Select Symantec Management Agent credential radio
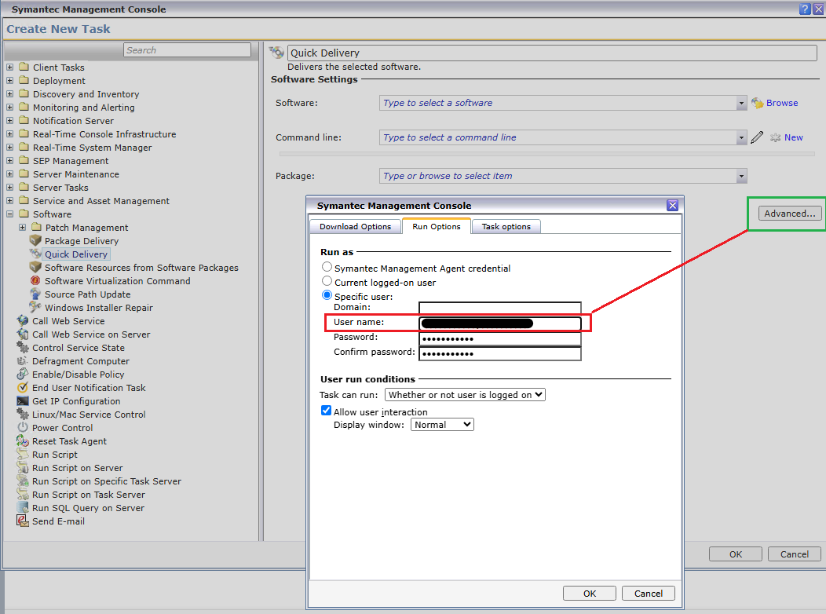The width and height of the screenshot is (826, 614). point(327,268)
